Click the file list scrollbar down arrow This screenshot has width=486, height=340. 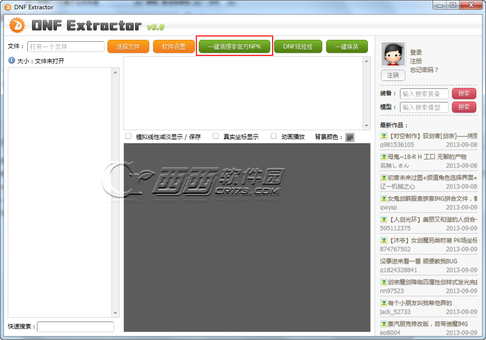coord(115,313)
